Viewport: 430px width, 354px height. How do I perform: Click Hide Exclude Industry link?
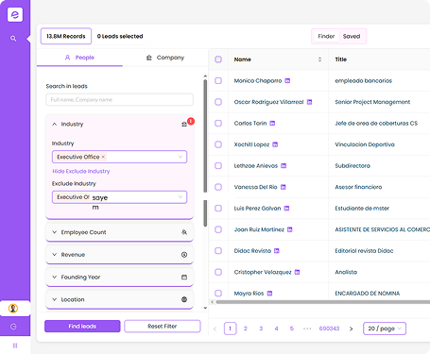(x=81, y=171)
